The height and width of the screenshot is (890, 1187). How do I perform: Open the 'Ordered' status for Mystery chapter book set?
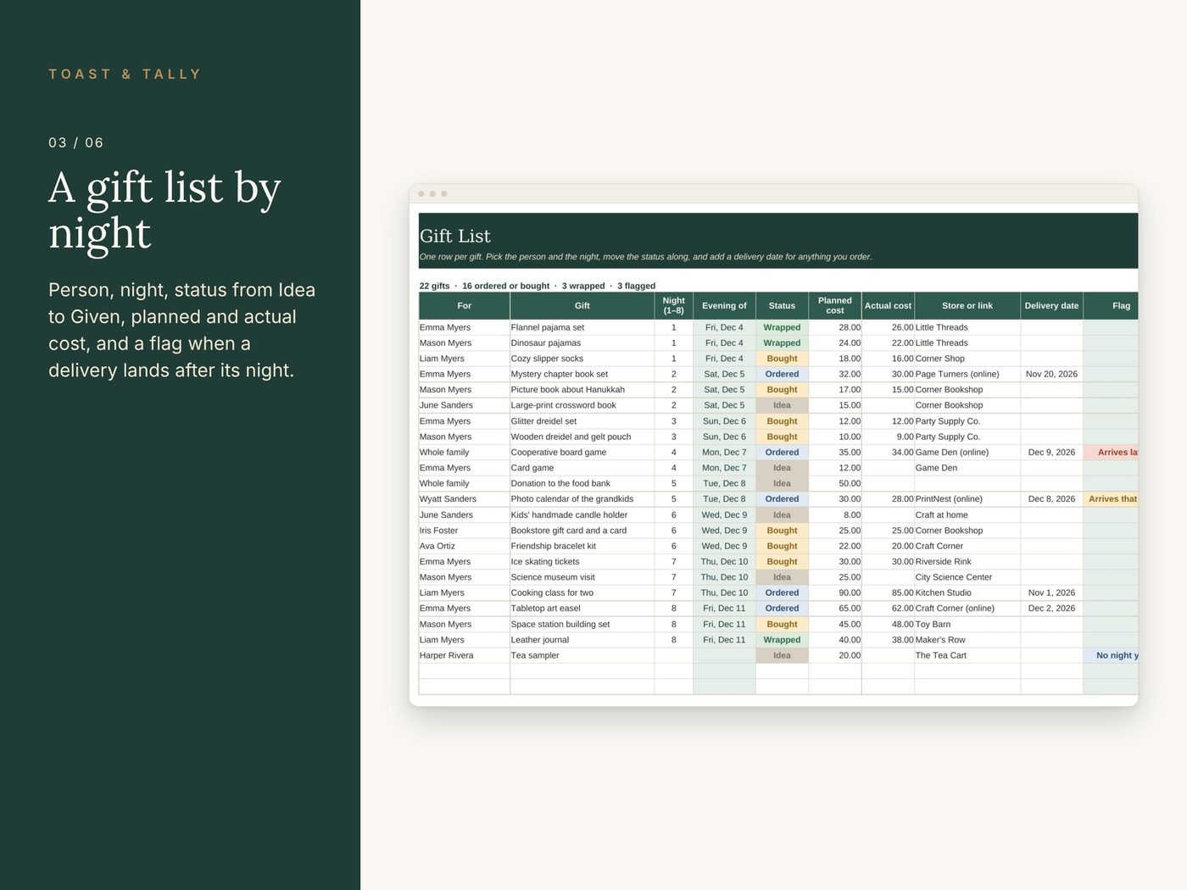click(782, 374)
